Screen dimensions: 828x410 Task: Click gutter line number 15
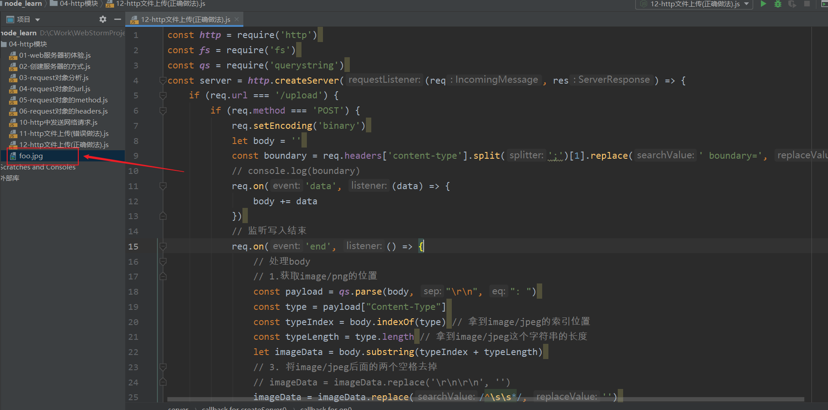click(133, 246)
